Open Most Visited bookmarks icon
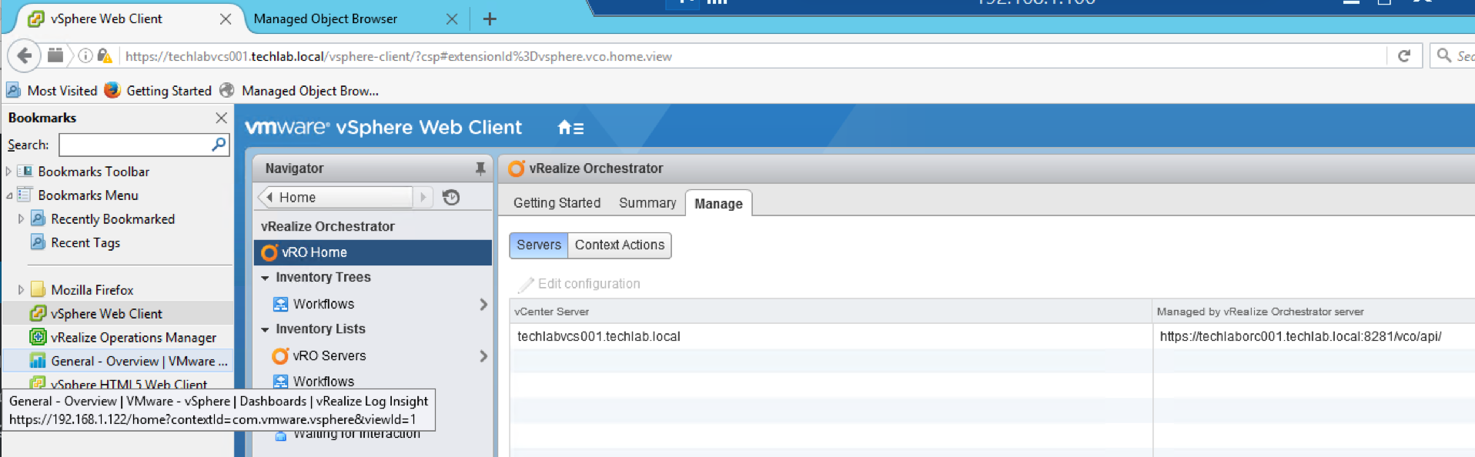This screenshot has width=1475, height=457. click(x=14, y=91)
